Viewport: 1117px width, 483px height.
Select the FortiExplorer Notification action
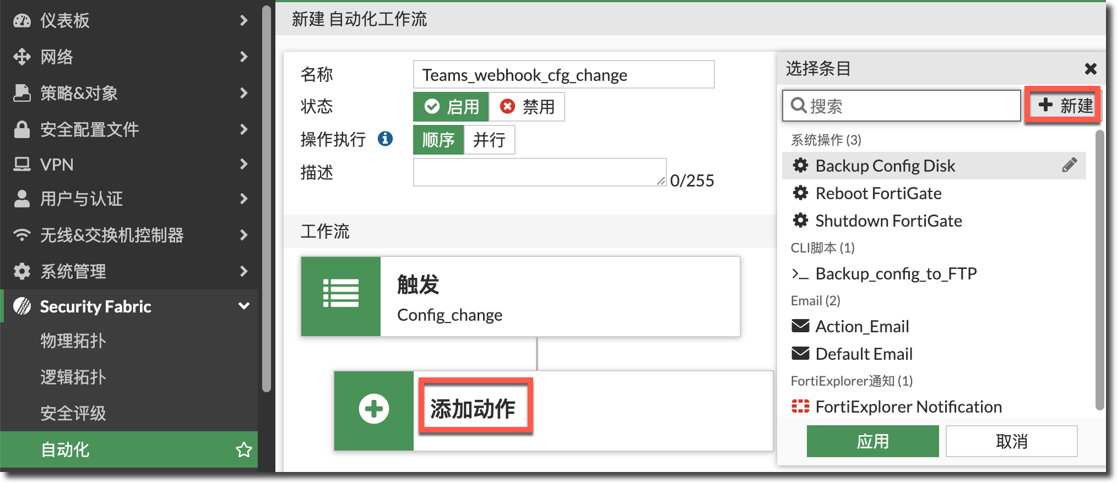coord(908,407)
